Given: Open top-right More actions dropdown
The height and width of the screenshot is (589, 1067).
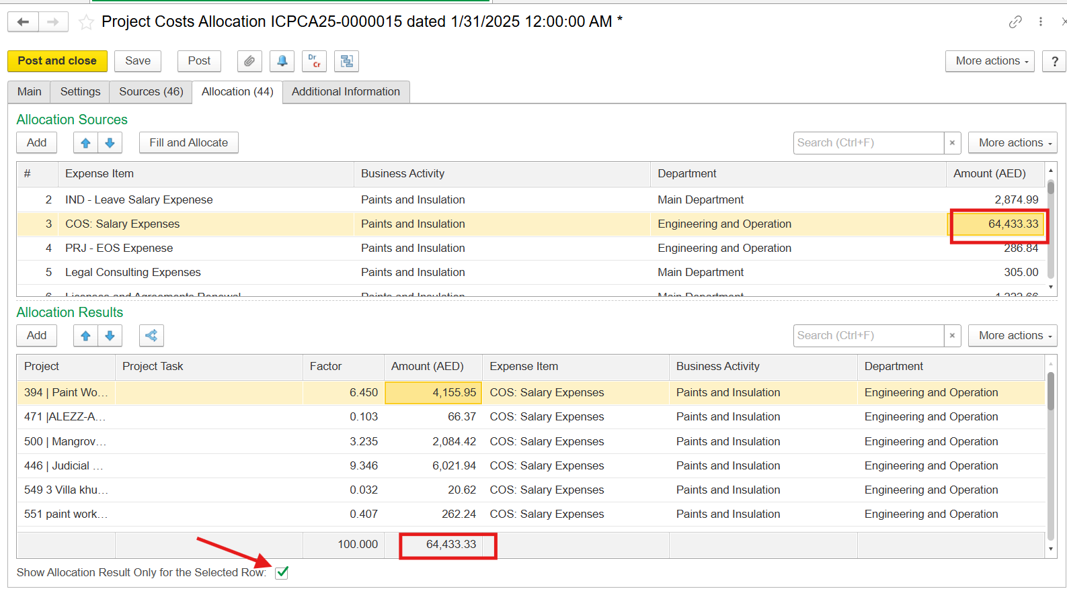Looking at the screenshot, I should [989, 61].
